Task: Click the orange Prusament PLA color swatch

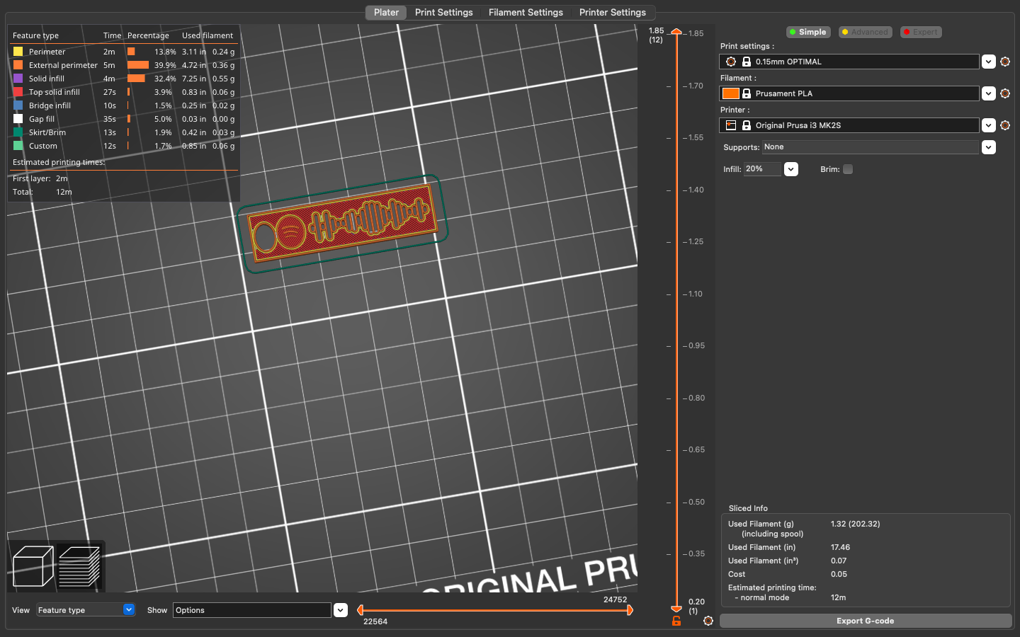Action: pyautogui.click(x=731, y=93)
